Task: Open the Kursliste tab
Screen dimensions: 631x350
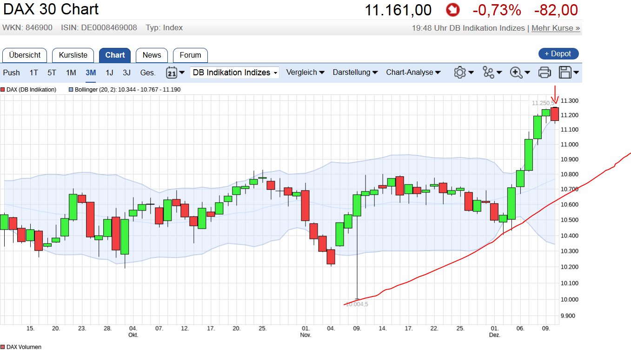Action: point(73,55)
